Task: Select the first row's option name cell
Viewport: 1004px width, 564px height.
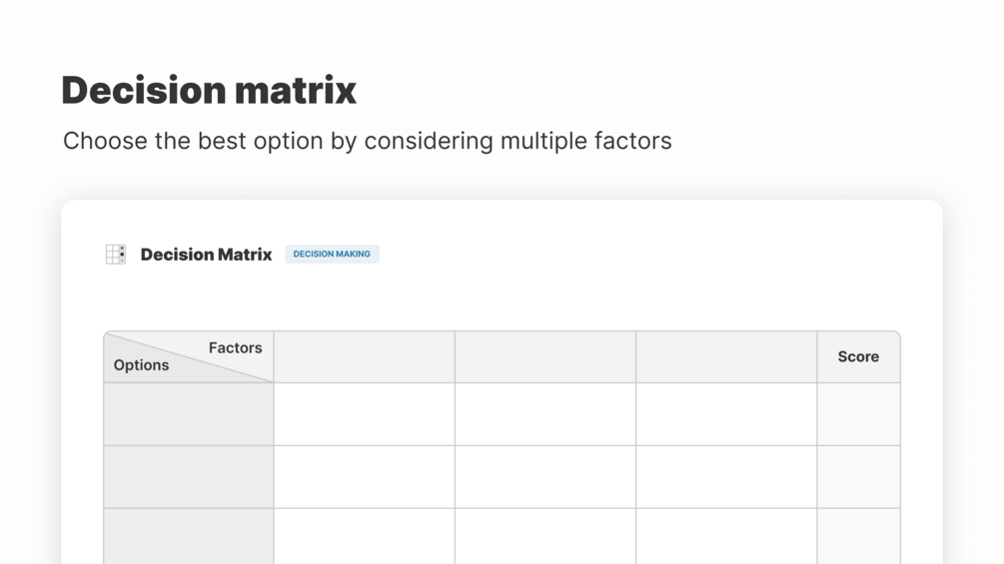Action: (x=189, y=414)
